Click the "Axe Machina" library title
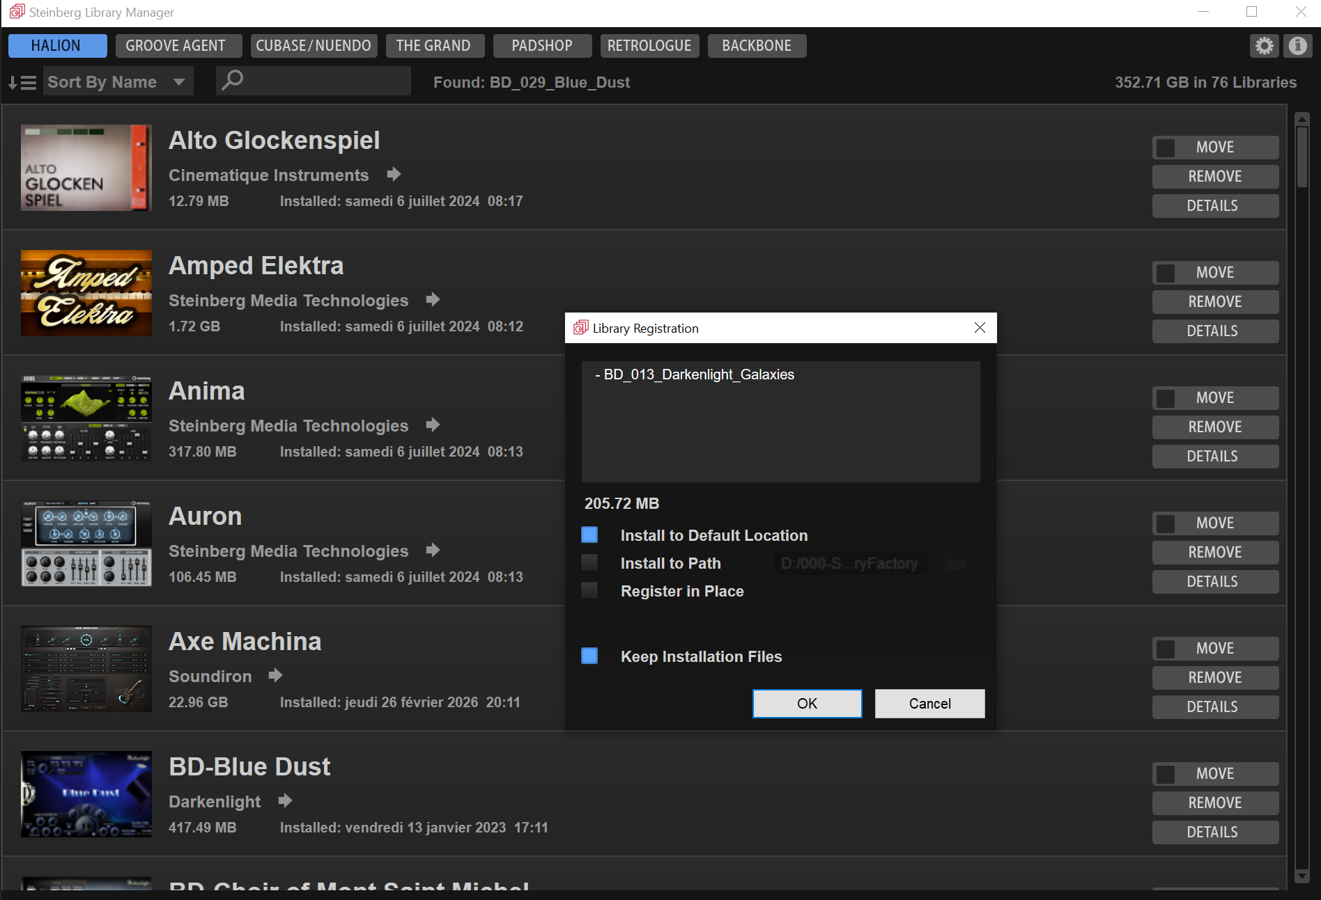 245,641
